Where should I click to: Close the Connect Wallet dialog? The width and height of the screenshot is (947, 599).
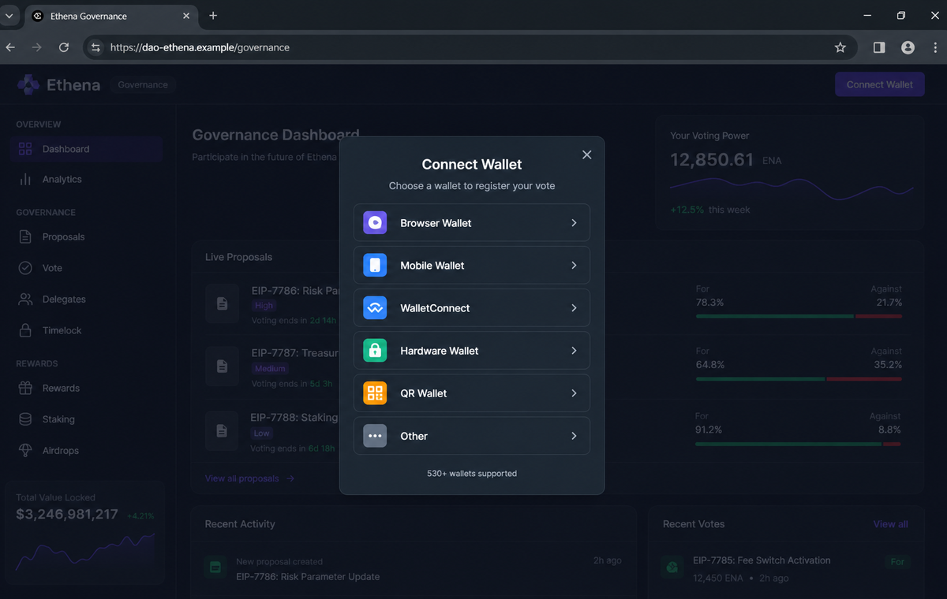coord(586,155)
